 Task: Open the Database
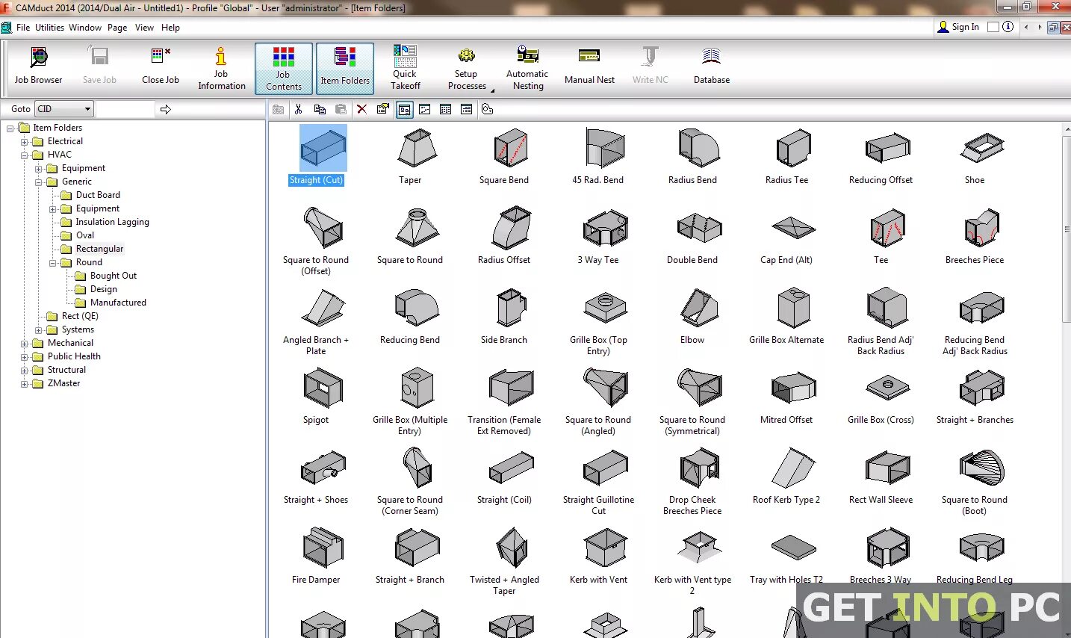tap(710, 66)
